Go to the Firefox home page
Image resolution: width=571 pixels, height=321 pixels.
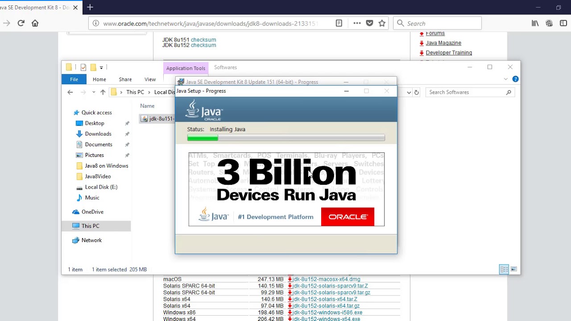(35, 23)
